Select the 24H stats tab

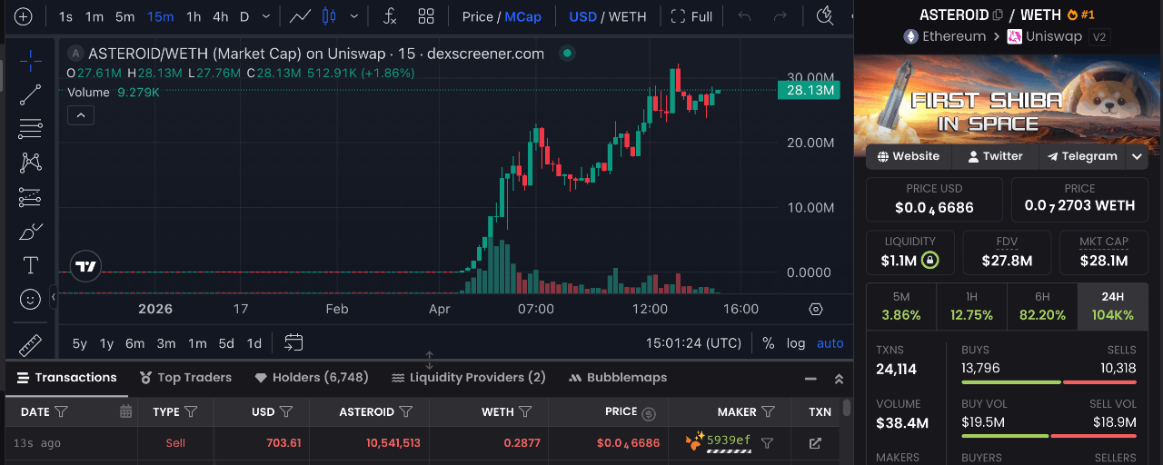coord(1112,306)
